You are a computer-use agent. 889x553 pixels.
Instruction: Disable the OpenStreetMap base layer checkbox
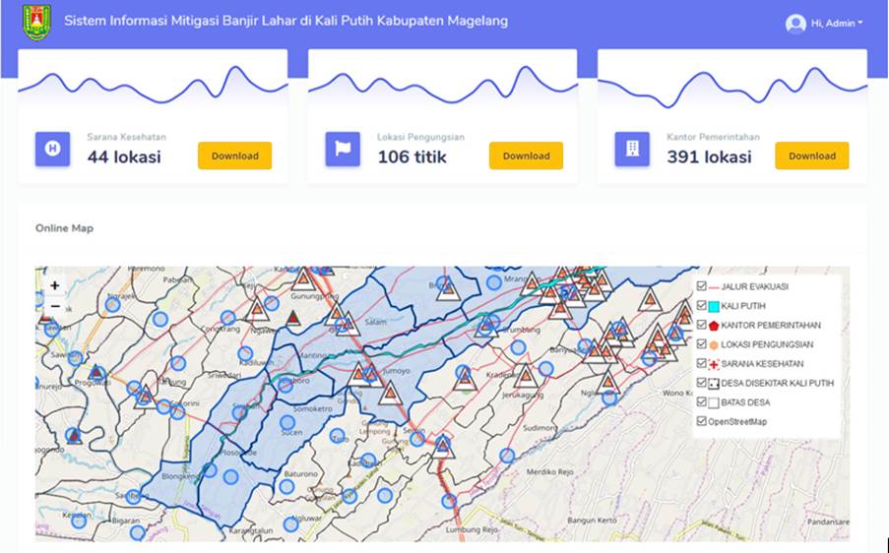pos(701,421)
